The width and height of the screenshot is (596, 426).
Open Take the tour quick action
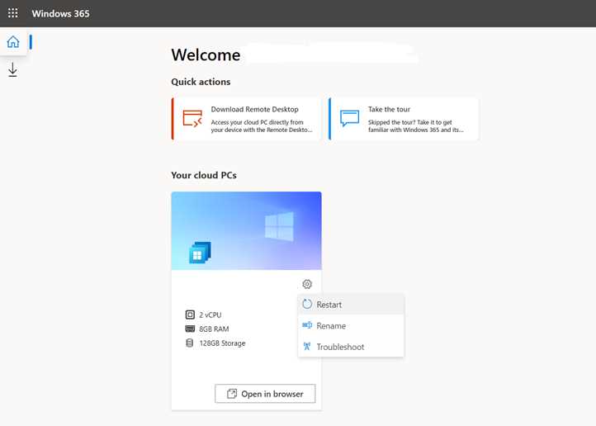pos(404,119)
